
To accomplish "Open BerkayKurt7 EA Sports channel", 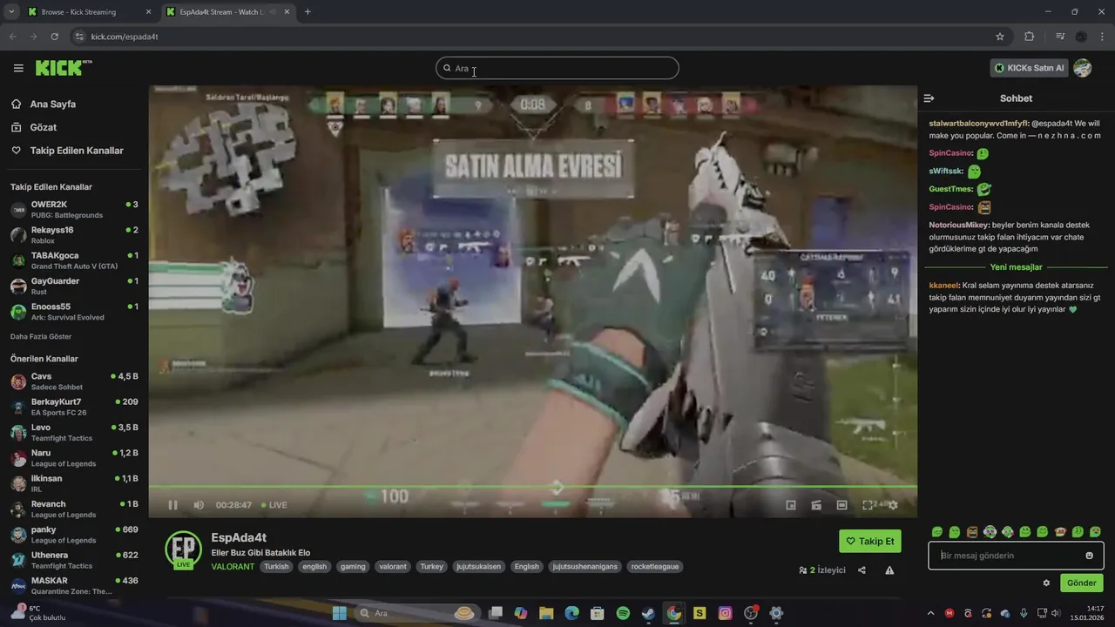I will [x=74, y=407].
